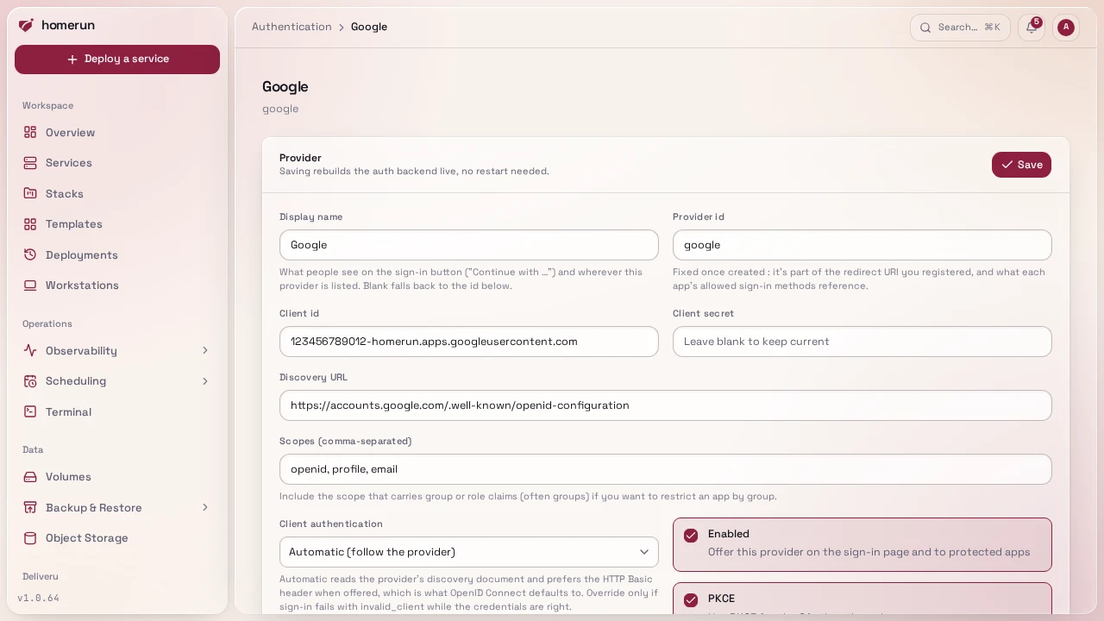
Task: Click the Discovery URL field
Action: click(x=666, y=405)
